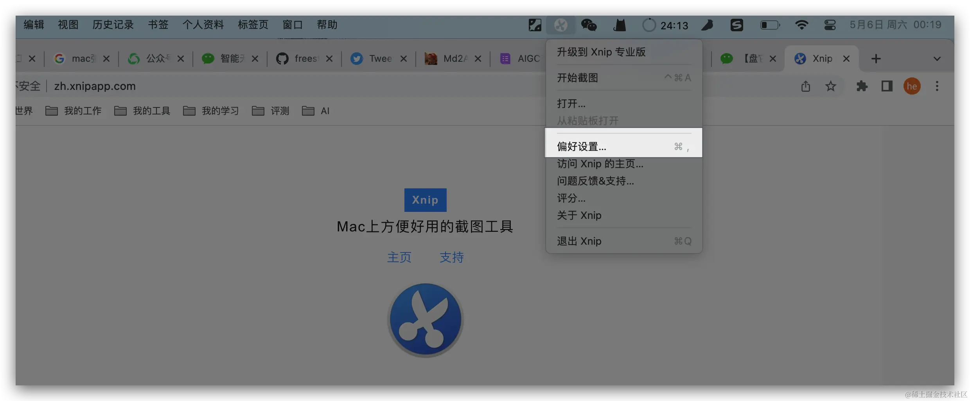This screenshot has width=970, height=401.
Task: Choose 升级到 Xnip 专业版
Action: (x=624, y=52)
